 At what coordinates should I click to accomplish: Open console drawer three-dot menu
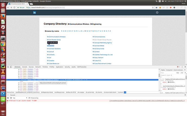coord(8,95)
